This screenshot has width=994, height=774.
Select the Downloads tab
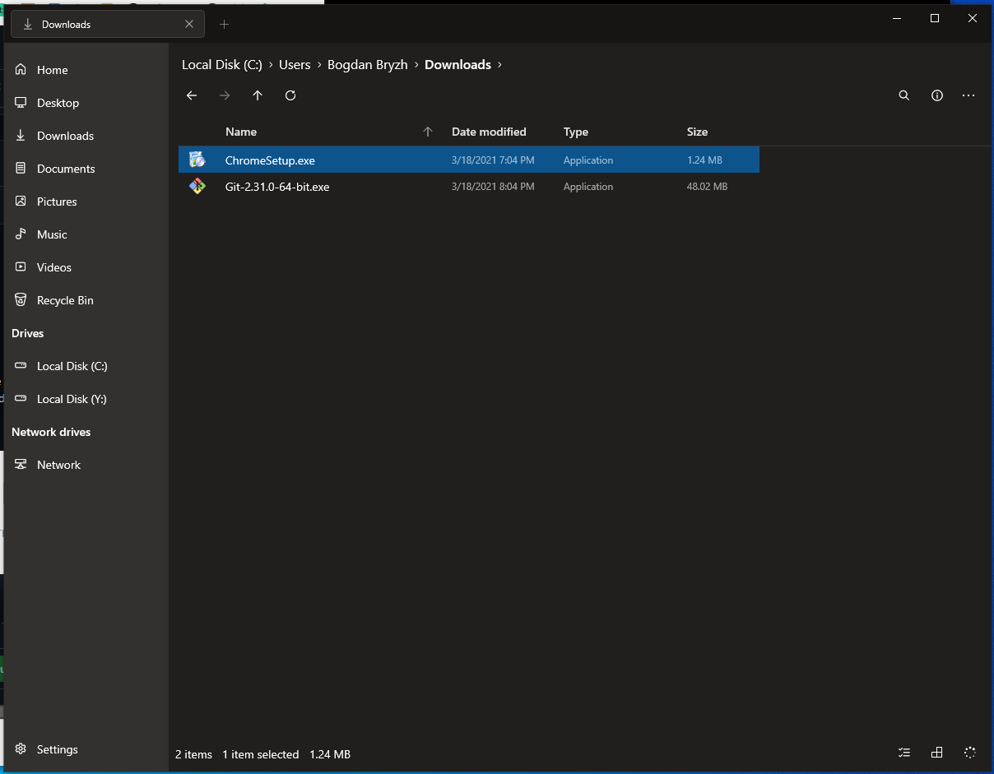107,25
